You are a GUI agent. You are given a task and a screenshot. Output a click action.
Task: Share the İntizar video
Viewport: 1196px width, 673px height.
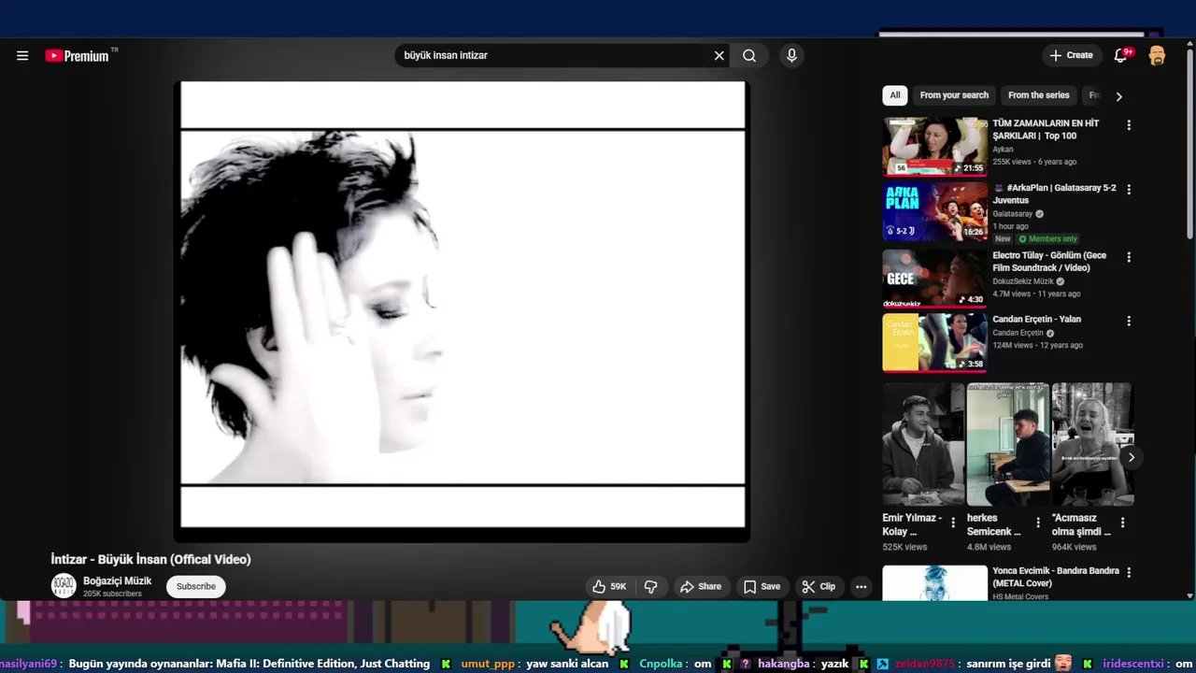[701, 587]
